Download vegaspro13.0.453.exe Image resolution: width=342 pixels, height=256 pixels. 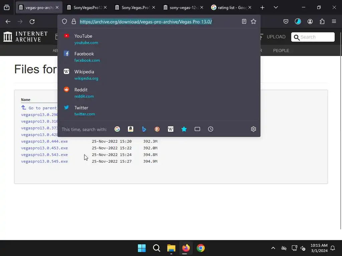tap(44, 148)
